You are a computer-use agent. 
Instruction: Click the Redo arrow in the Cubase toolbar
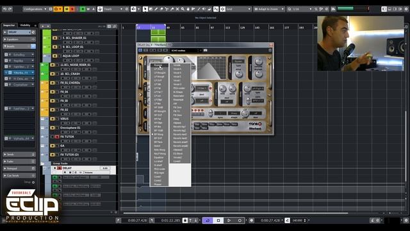(10, 9)
